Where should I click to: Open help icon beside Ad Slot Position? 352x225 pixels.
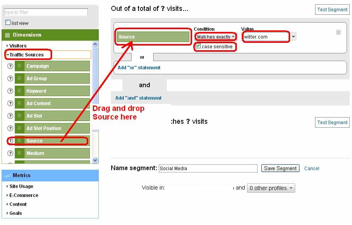pos(10,128)
